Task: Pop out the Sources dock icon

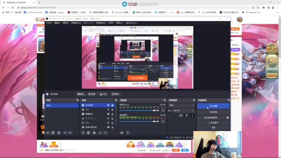Action: [x=116, y=100]
